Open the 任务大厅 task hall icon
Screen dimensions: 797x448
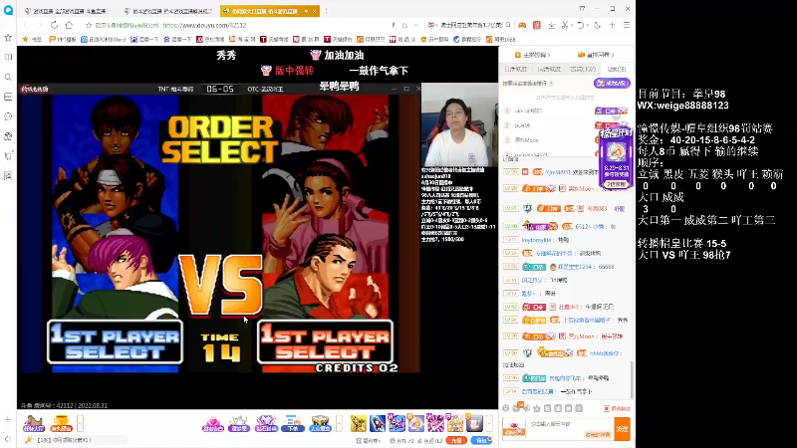point(34,423)
